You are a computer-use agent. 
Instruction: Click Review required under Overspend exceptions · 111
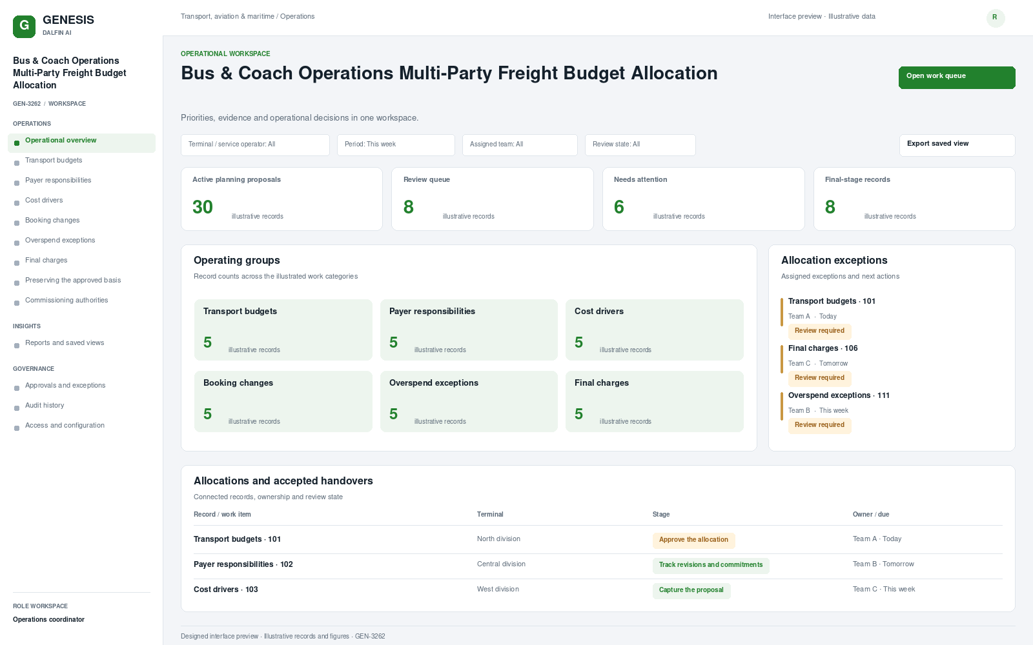click(819, 425)
